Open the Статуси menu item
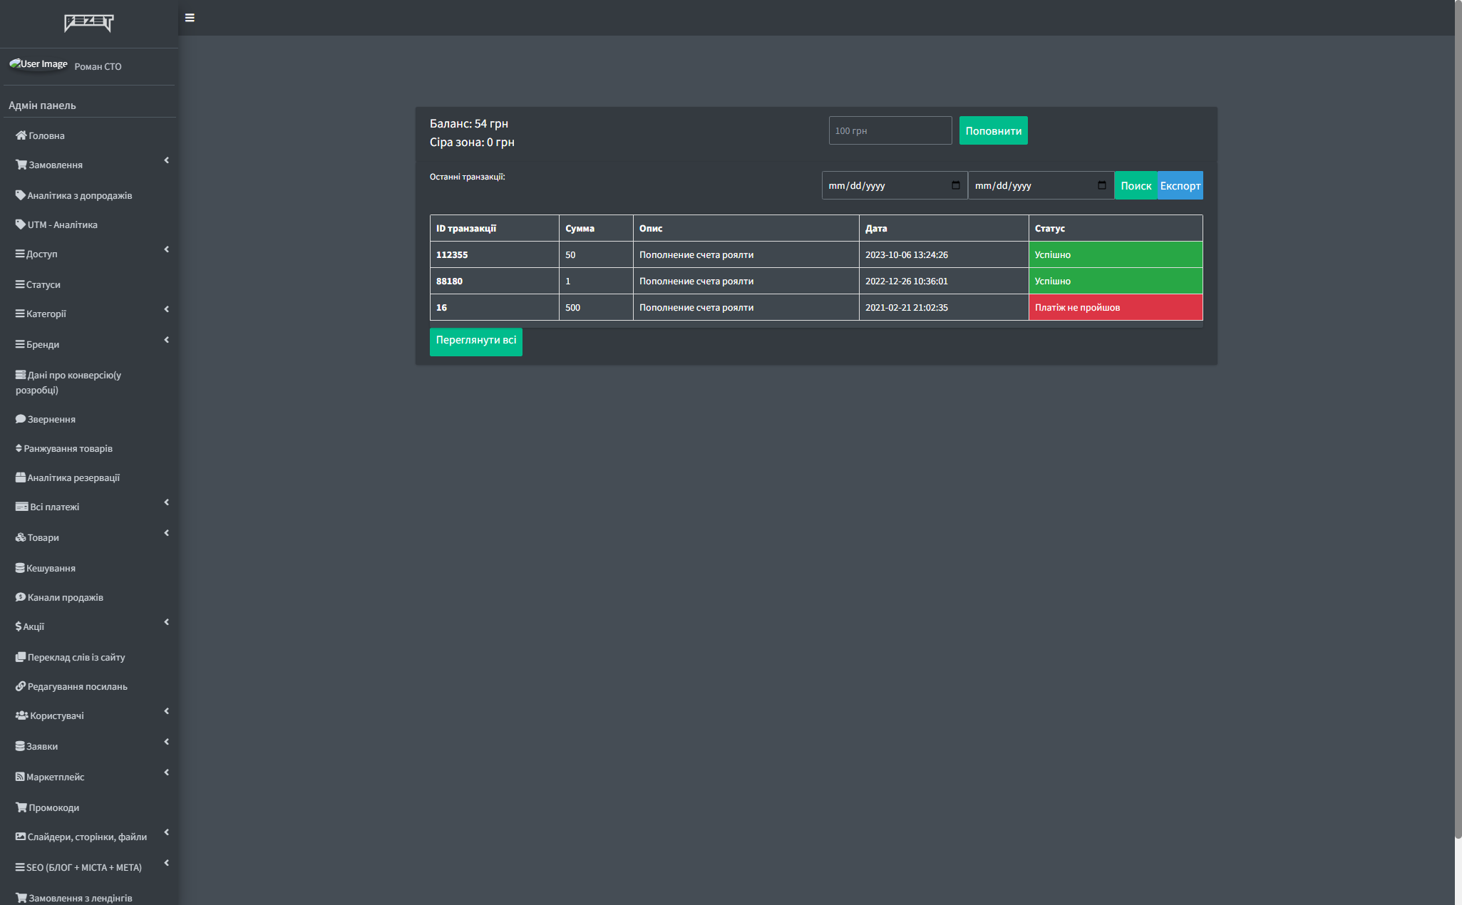This screenshot has height=905, width=1462. tap(90, 284)
